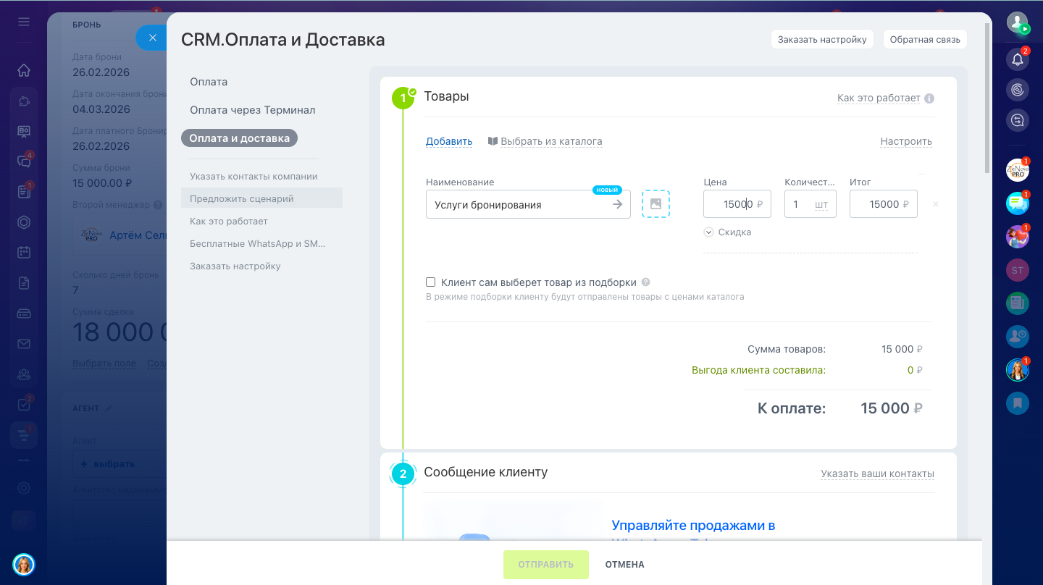Select Оплата через Терминал menu item

pos(253,110)
